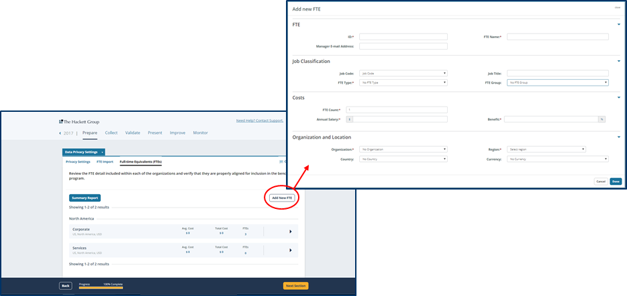Click the Corporate FTEs count value 3
The width and height of the screenshot is (627, 296).
pyautogui.click(x=246, y=234)
